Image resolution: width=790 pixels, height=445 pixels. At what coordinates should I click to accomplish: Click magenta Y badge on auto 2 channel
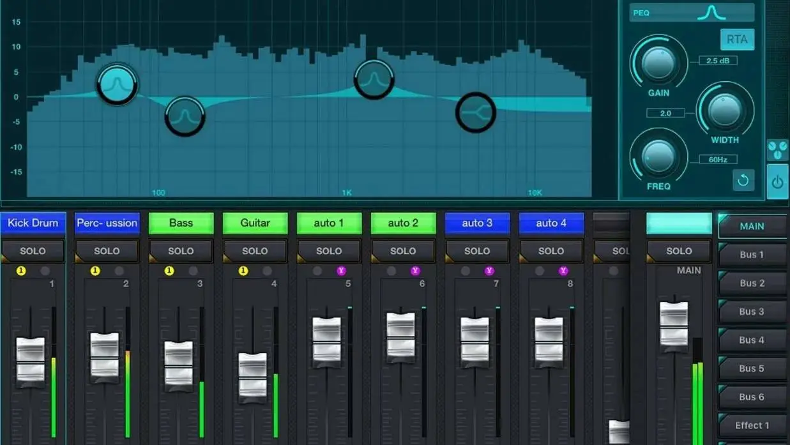(x=416, y=271)
